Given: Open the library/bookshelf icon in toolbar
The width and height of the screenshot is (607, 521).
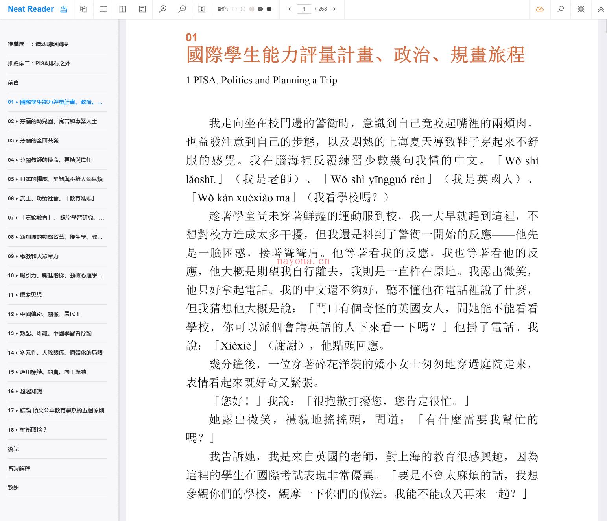Looking at the screenshot, I should coord(83,9).
